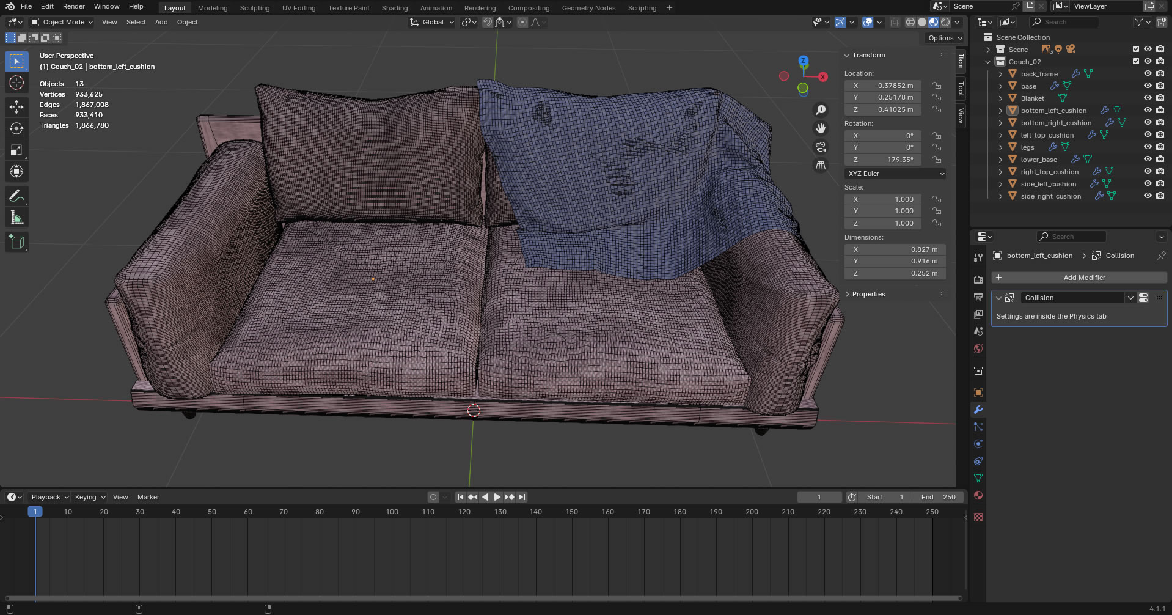Click frame 100 on the timeline
The height and width of the screenshot is (615, 1172).
tap(392, 512)
